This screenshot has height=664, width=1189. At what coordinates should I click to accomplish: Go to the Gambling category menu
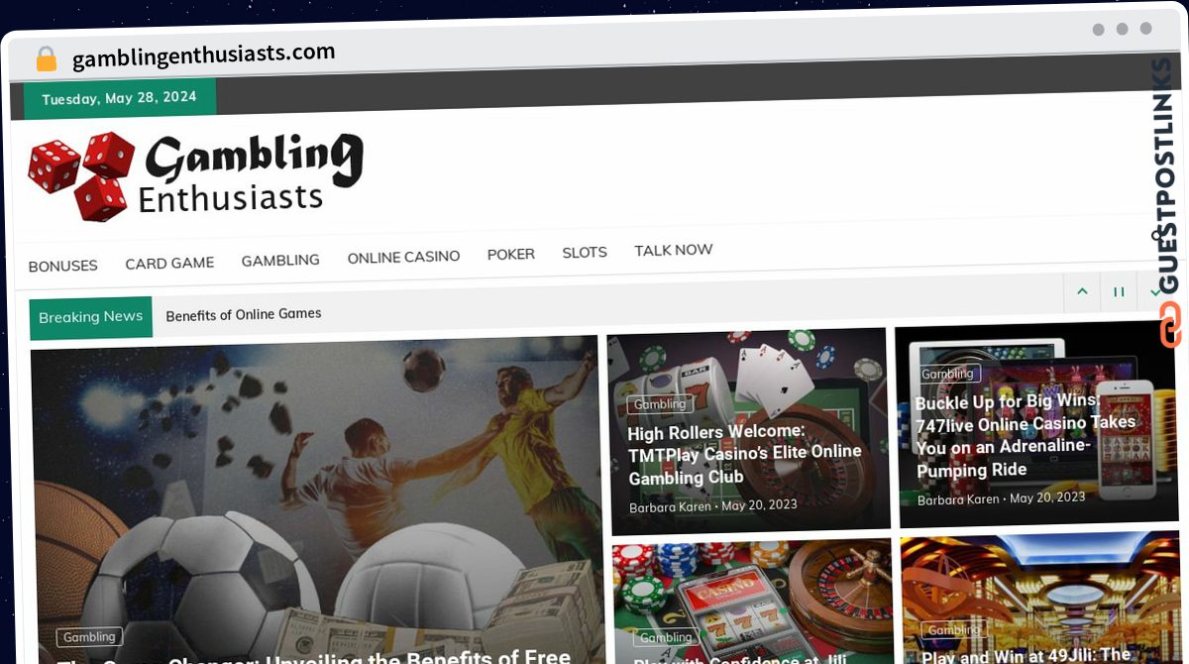[280, 260]
